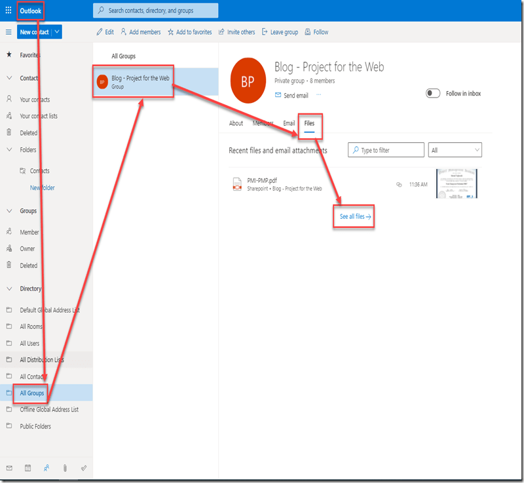Click the BP group avatar in list
524x483 pixels.
(x=102, y=82)
